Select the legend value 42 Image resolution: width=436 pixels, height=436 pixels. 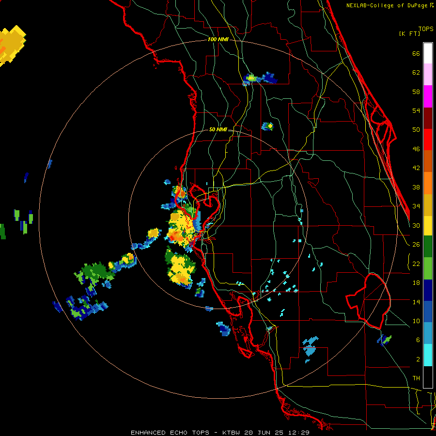pos(416,168)
